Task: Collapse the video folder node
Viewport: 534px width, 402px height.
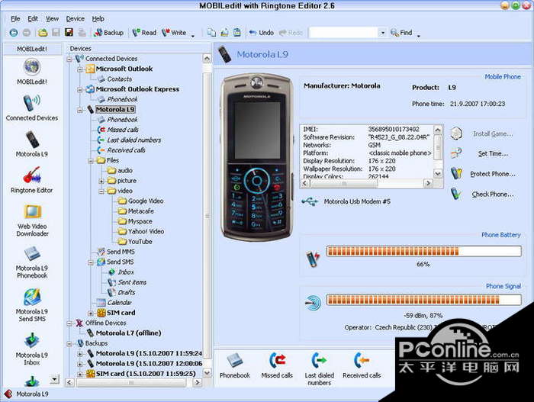Action: tap(101, 191)
